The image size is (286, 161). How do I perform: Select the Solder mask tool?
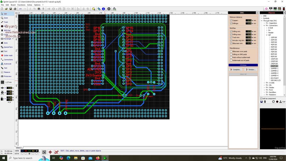(8, 55)
